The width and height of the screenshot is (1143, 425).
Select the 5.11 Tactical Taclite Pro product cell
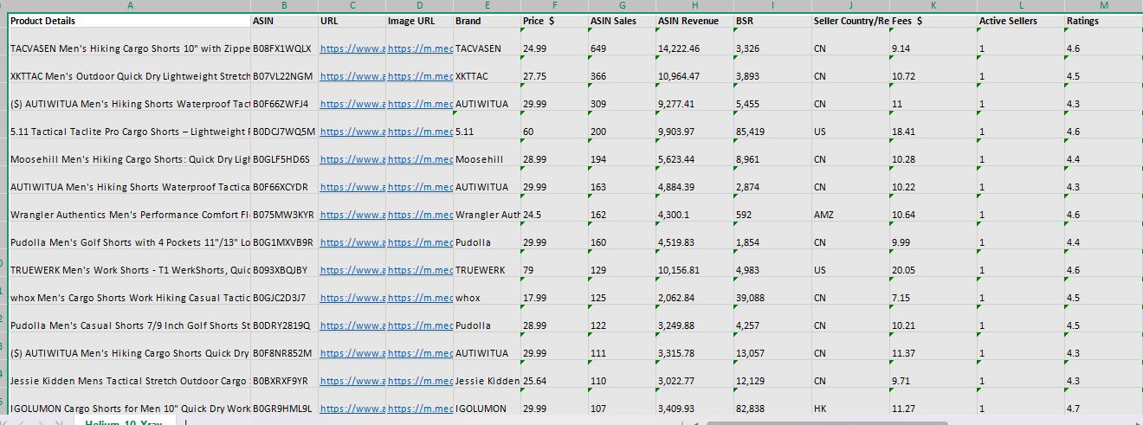pyautogui.click(x=129, y=125)
